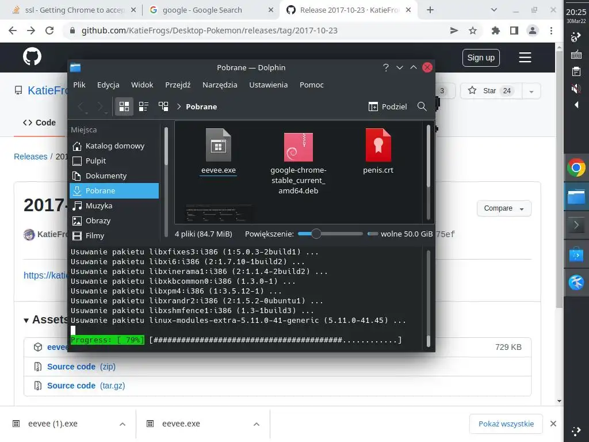Open the Narzędzia menu
This screenshot has height=442, width=589.
tap(220, 85)
